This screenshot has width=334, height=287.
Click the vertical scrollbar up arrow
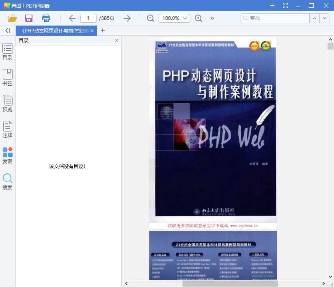pyautogui.click(x=330, y=39)
